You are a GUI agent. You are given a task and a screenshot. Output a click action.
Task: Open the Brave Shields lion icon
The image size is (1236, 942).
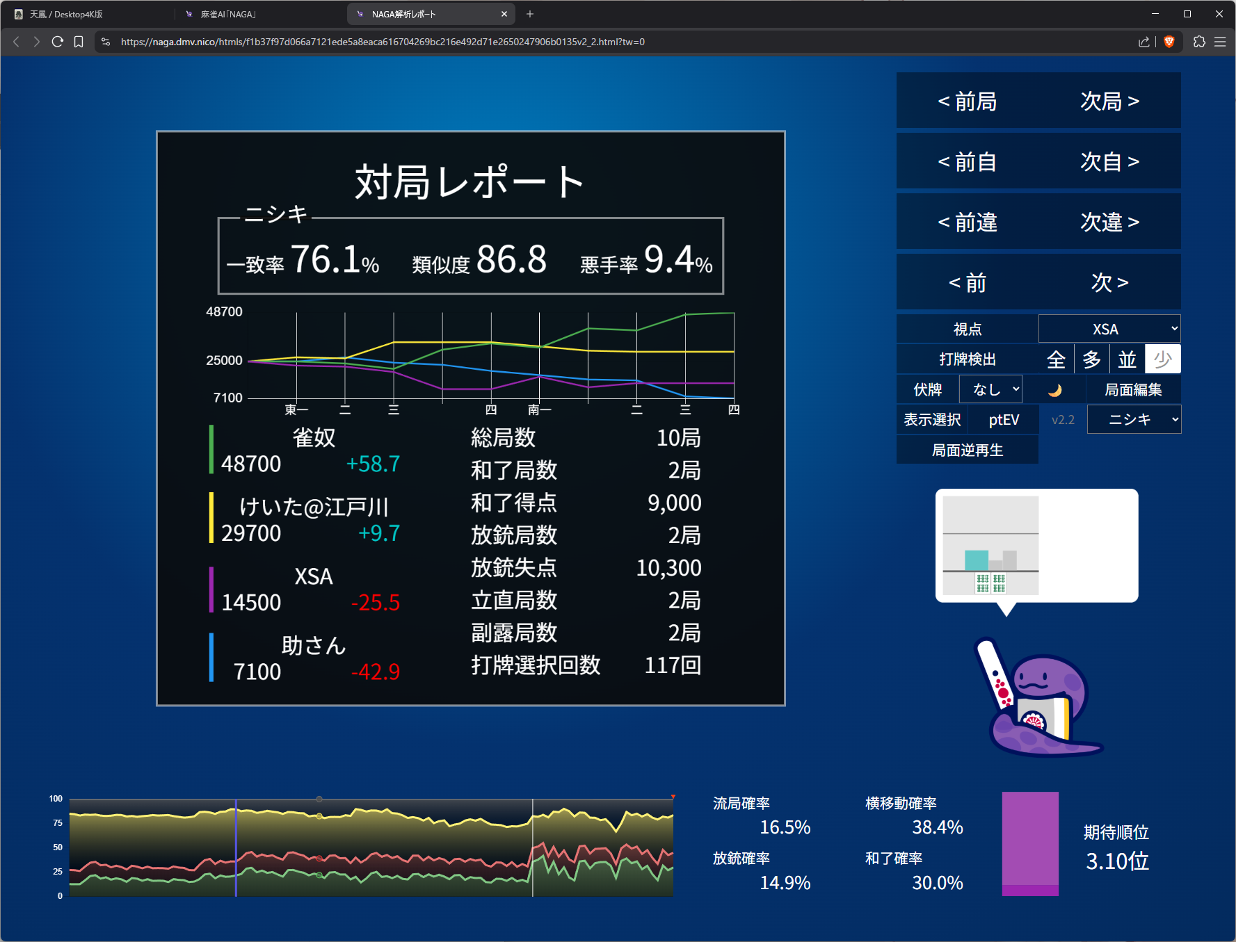[1169, 42]
